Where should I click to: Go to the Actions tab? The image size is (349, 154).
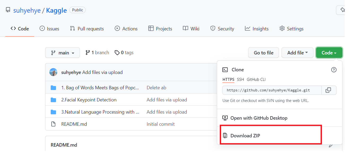click(x=126, y=29)
